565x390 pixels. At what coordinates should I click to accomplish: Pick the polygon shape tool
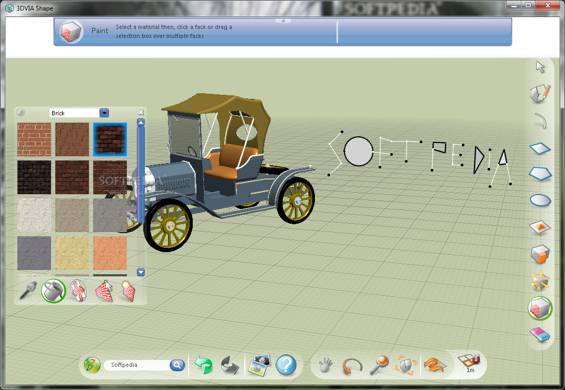pos(540,174)
